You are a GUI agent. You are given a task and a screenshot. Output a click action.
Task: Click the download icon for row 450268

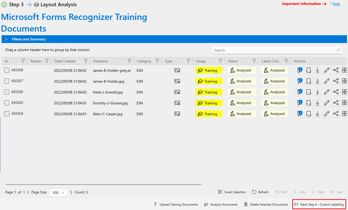click(318, 70)
